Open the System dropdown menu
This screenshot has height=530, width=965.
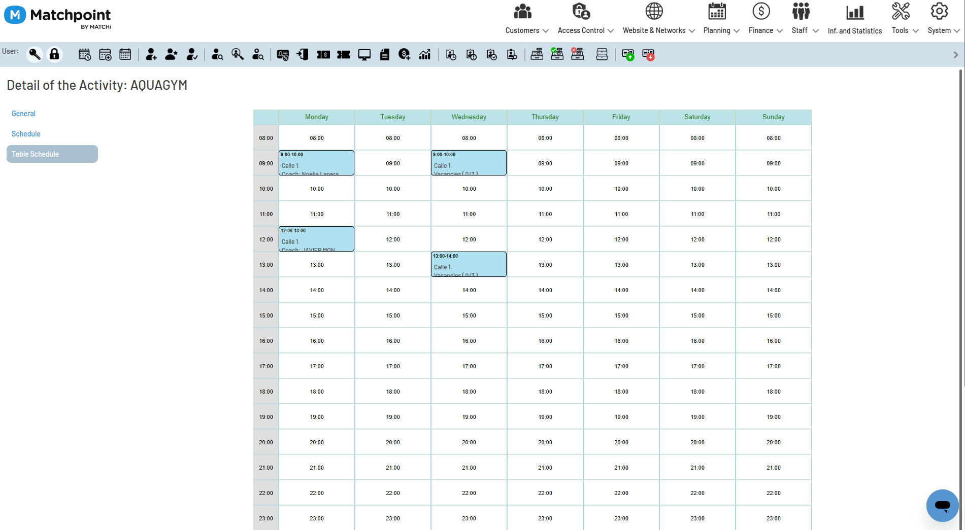pos(944,19)
